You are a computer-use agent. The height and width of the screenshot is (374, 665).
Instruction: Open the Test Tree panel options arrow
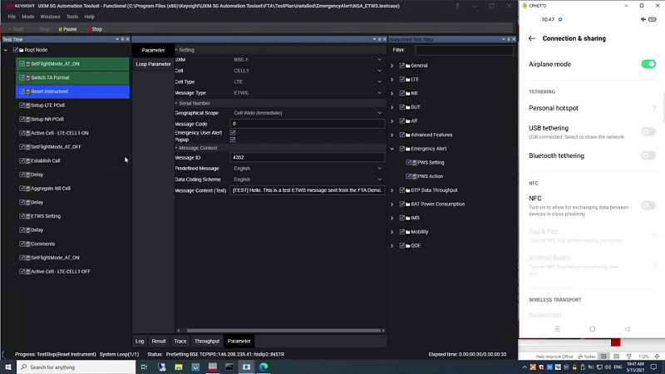click(117, 39)
